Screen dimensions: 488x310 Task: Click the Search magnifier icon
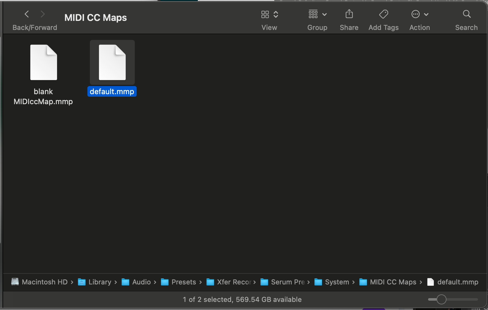click(x=467, y=14)
